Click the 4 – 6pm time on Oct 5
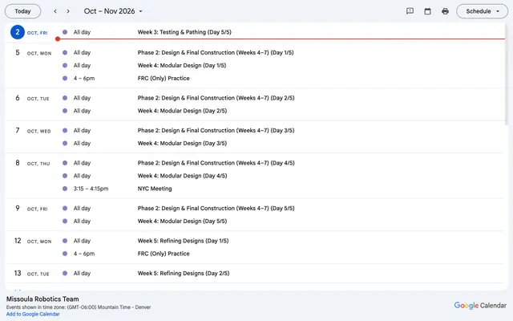The height and width of the screenshot is (321, 513). pos(84,78)
